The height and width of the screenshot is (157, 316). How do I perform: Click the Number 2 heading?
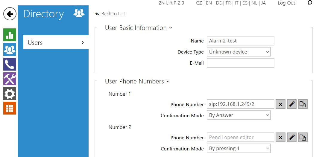point(120,127)
